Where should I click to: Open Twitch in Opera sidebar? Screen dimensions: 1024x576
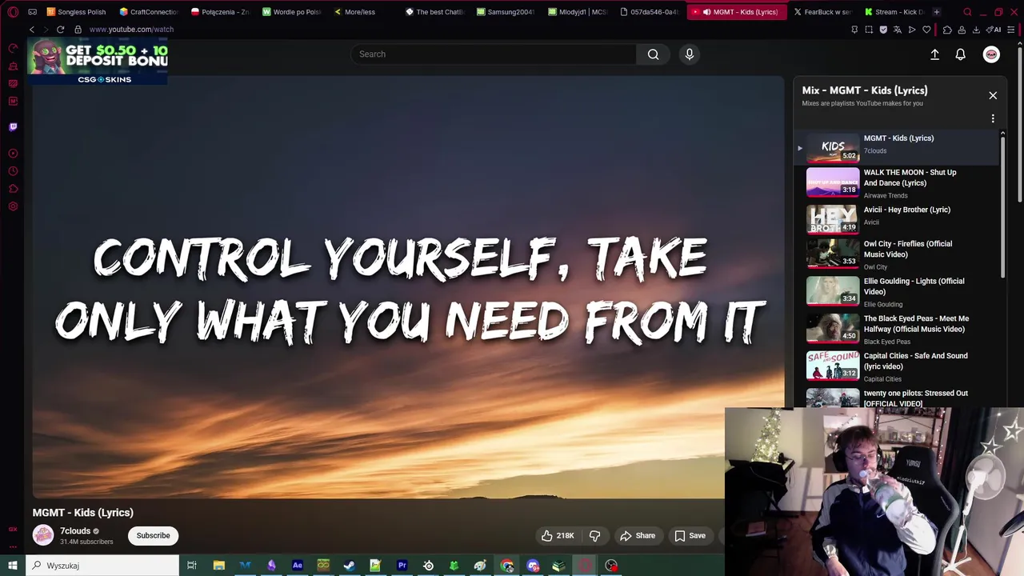(13, 126)
